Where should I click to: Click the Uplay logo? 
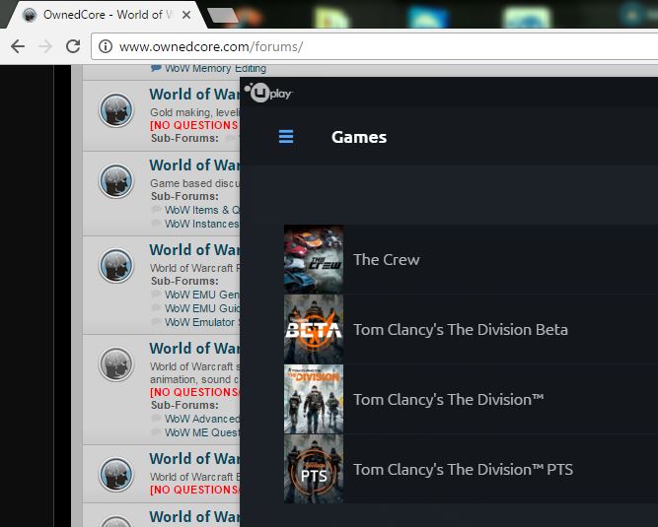click(x=267, y=93)
